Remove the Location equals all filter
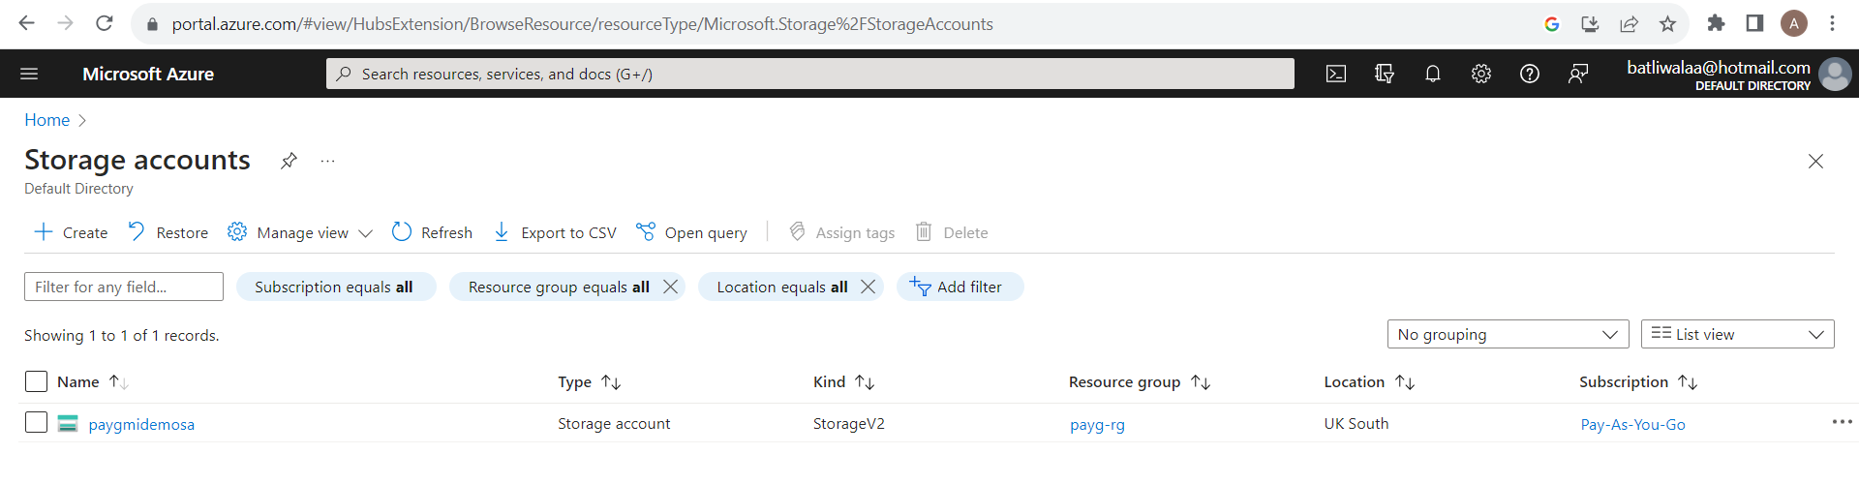1859x484 pixels. point(868,287)
